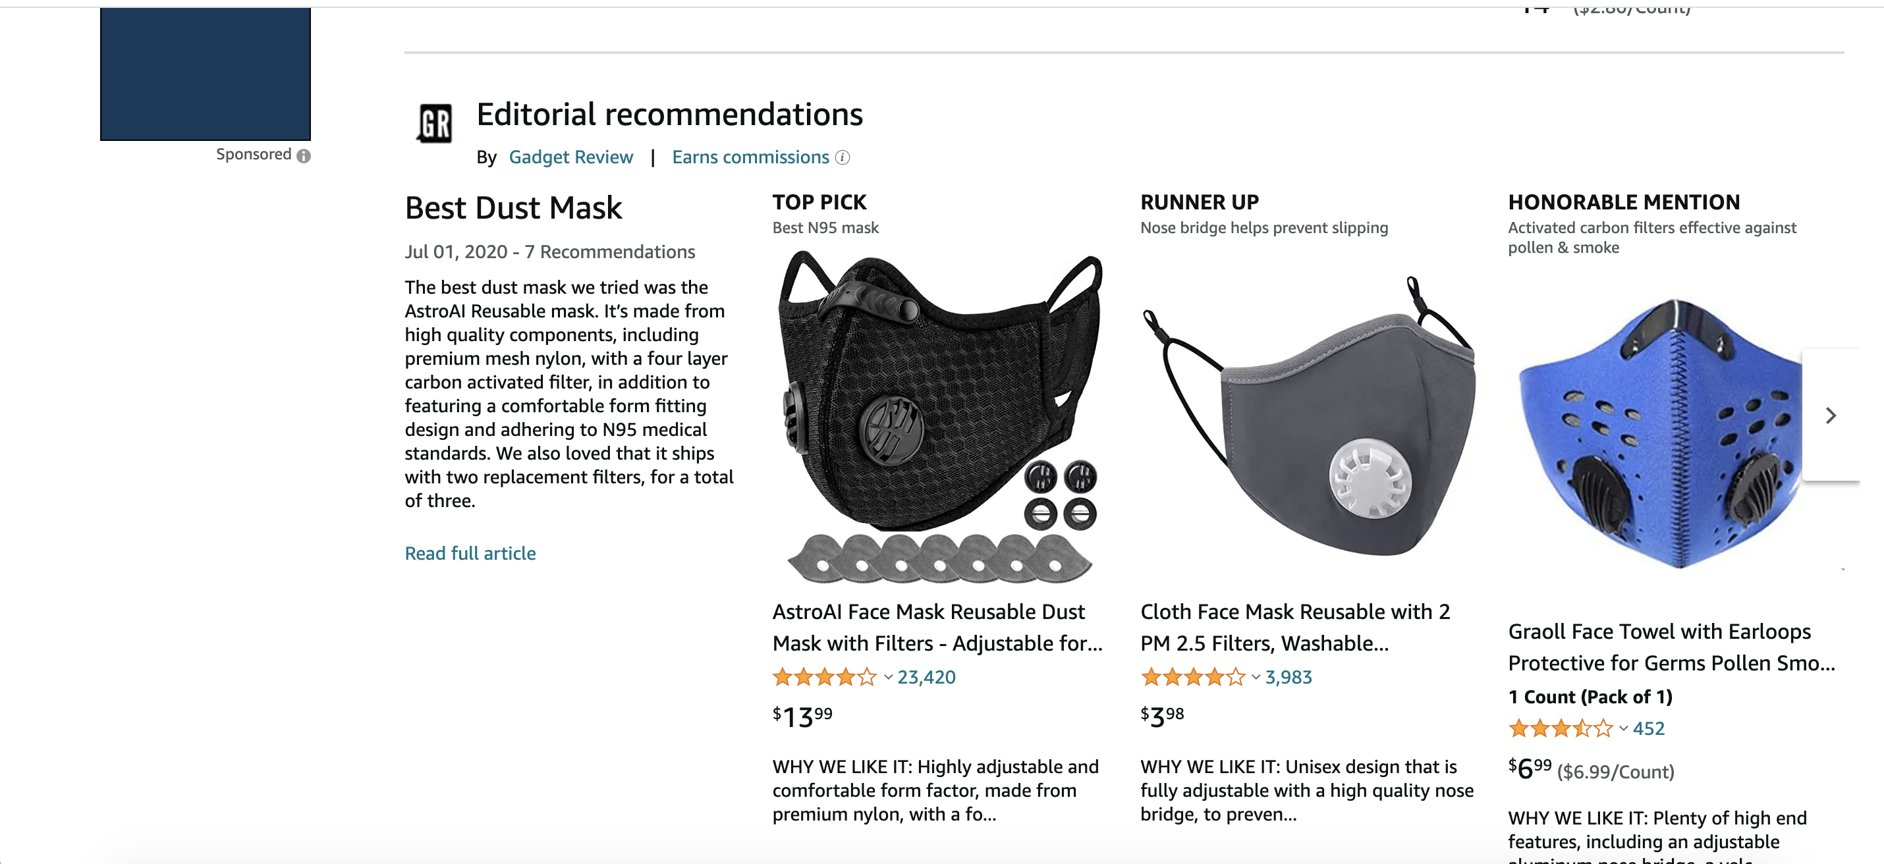
Task: Click the Earns commissions info icon
Action: click(843, 157)
